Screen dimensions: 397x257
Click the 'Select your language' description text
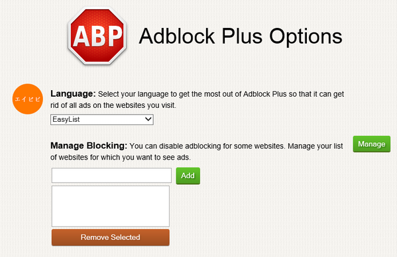221,94
